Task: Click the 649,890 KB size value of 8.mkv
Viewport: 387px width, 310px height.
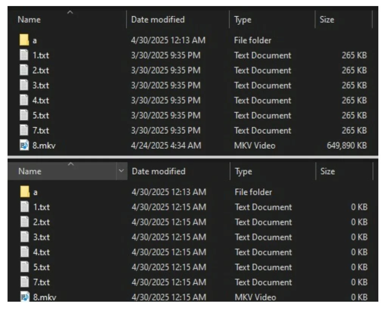Action: [347, 145]
